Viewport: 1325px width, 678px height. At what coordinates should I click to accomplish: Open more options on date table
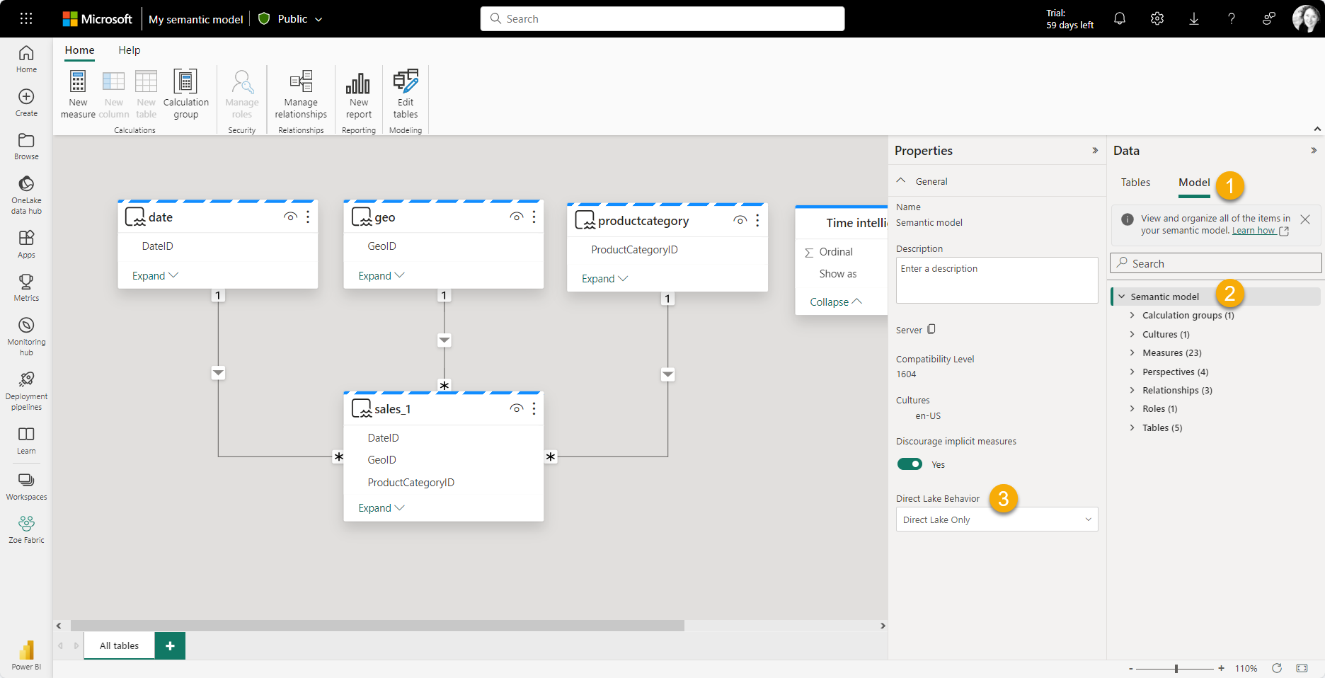pyautogui.click(x=308, y=217)
